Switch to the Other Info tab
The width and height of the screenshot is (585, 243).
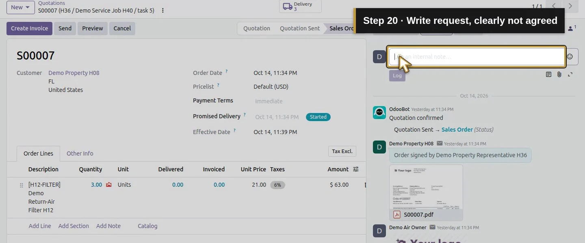(x=80, y=153)
